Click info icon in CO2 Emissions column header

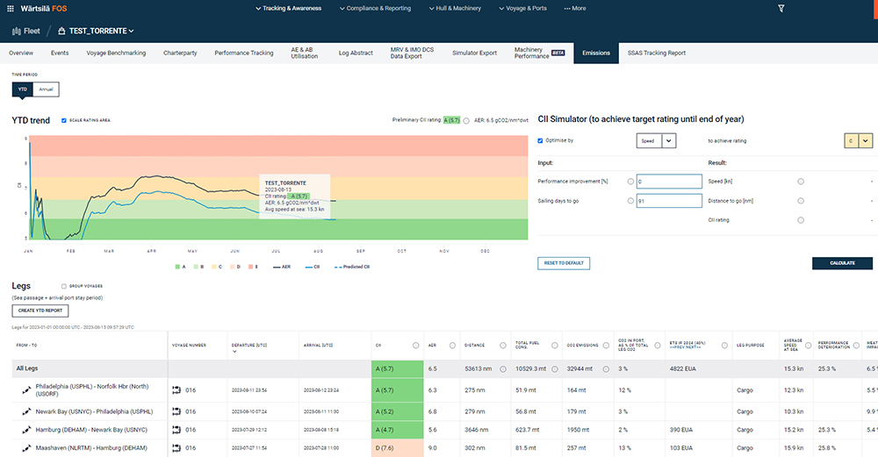[607, 345]
